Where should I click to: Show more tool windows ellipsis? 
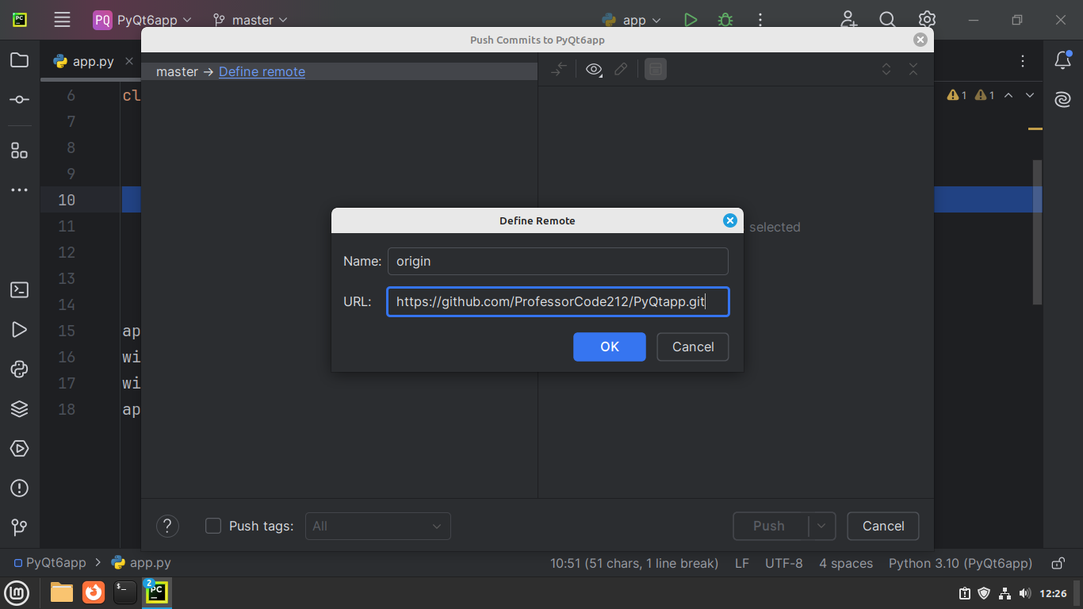20,190
